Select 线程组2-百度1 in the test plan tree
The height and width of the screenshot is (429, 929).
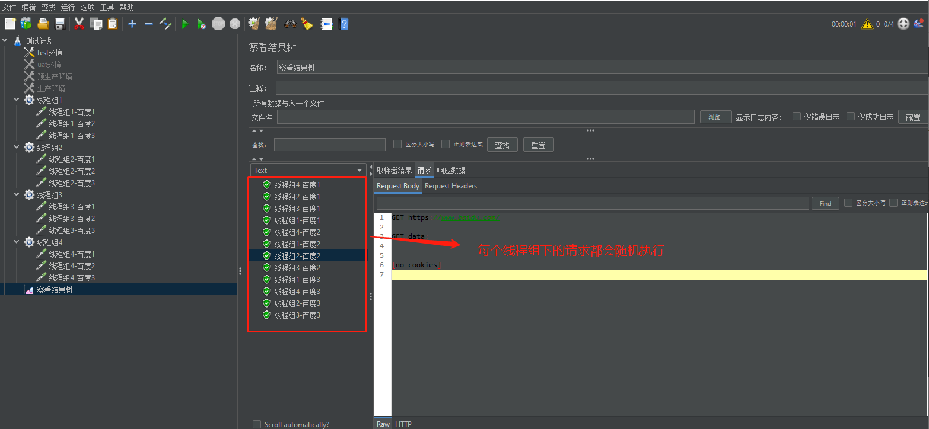pos(72,159)
